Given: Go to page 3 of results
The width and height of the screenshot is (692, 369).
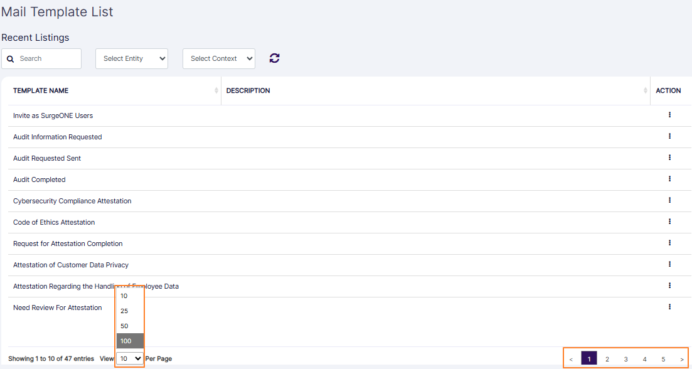Looking at the screenshot, I should point(625,358).
